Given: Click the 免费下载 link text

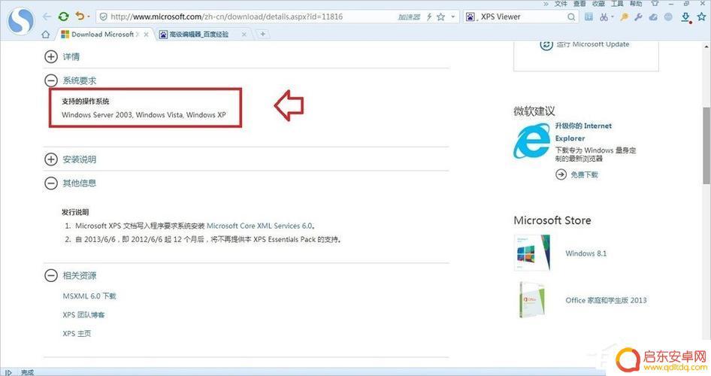Looking at the screenshot, I should tap(584, 174).
